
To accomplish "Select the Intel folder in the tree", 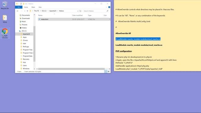I will tap(24, 43).
